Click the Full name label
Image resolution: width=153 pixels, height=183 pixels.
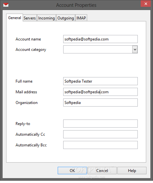pyautogui.click(x=24, y=81)
